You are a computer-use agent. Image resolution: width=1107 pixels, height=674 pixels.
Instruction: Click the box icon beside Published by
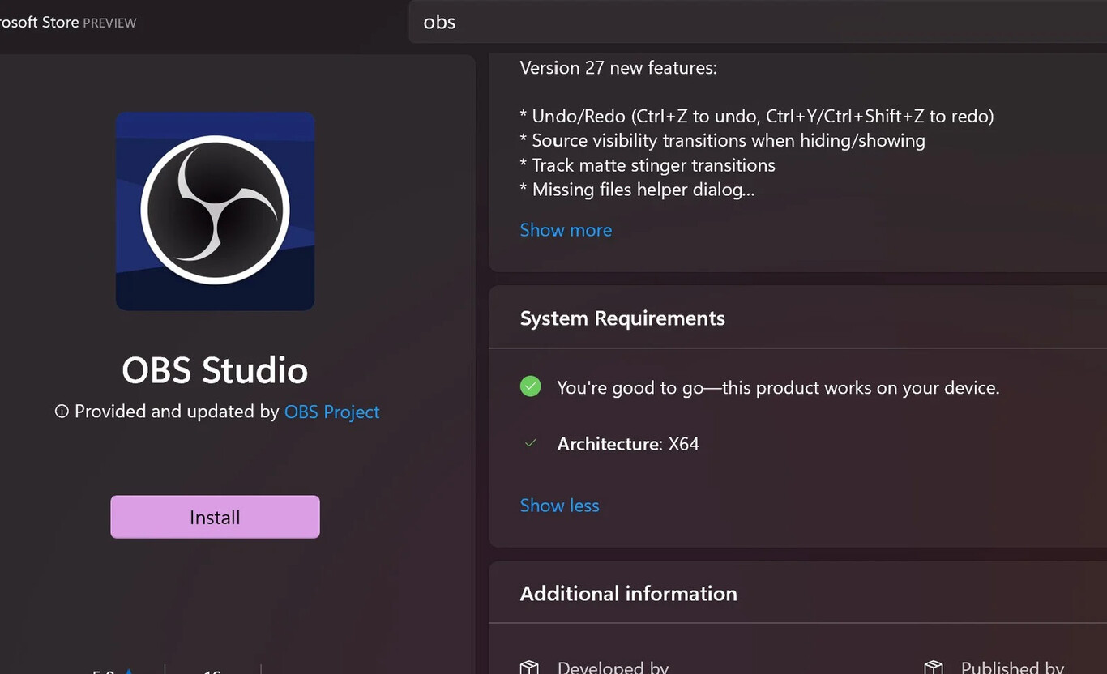(x=934, y=668)
